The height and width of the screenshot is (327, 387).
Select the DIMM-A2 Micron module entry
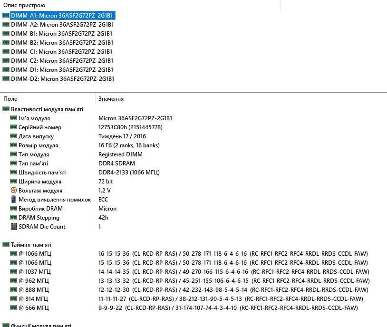(x=62, y=24)
